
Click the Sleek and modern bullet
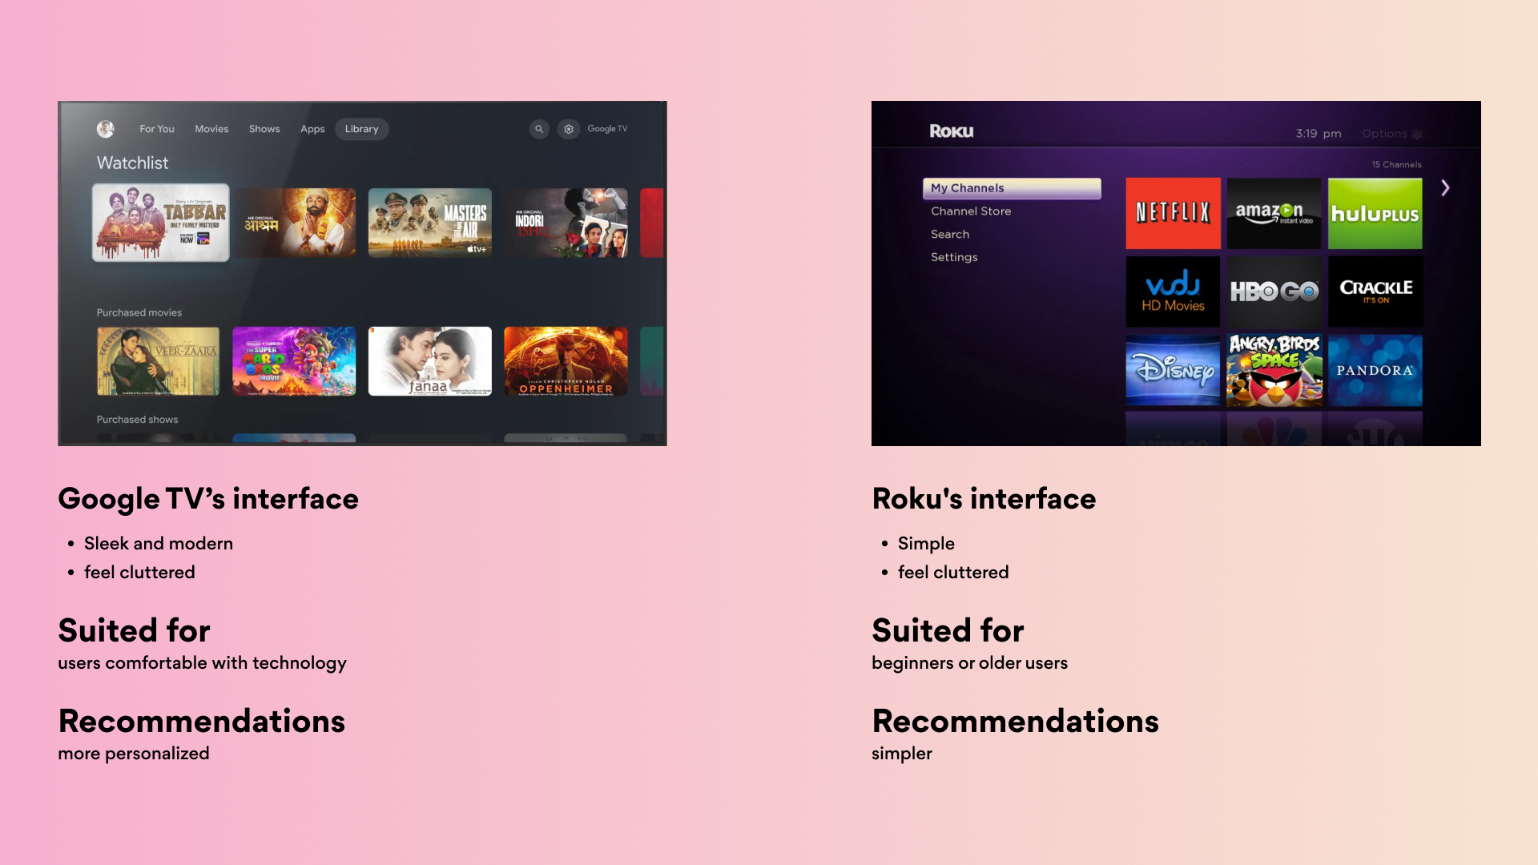[159, 544]
